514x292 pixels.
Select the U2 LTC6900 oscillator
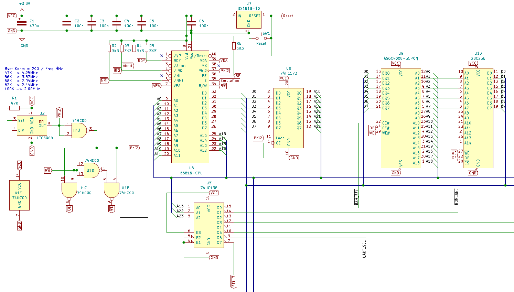pyautogui.click(x=32, y=126)
